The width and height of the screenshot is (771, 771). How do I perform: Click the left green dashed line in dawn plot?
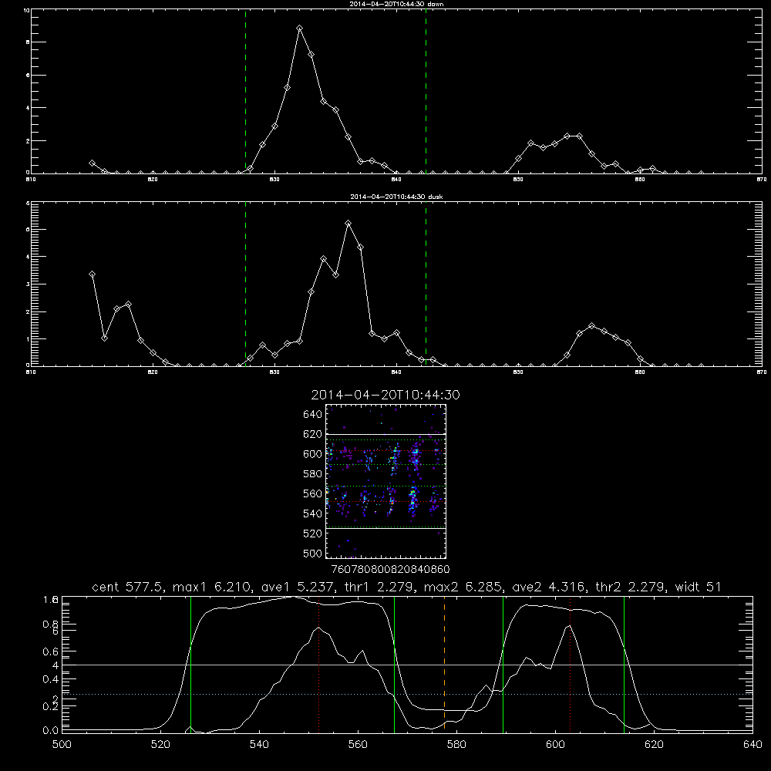point(245,92)
